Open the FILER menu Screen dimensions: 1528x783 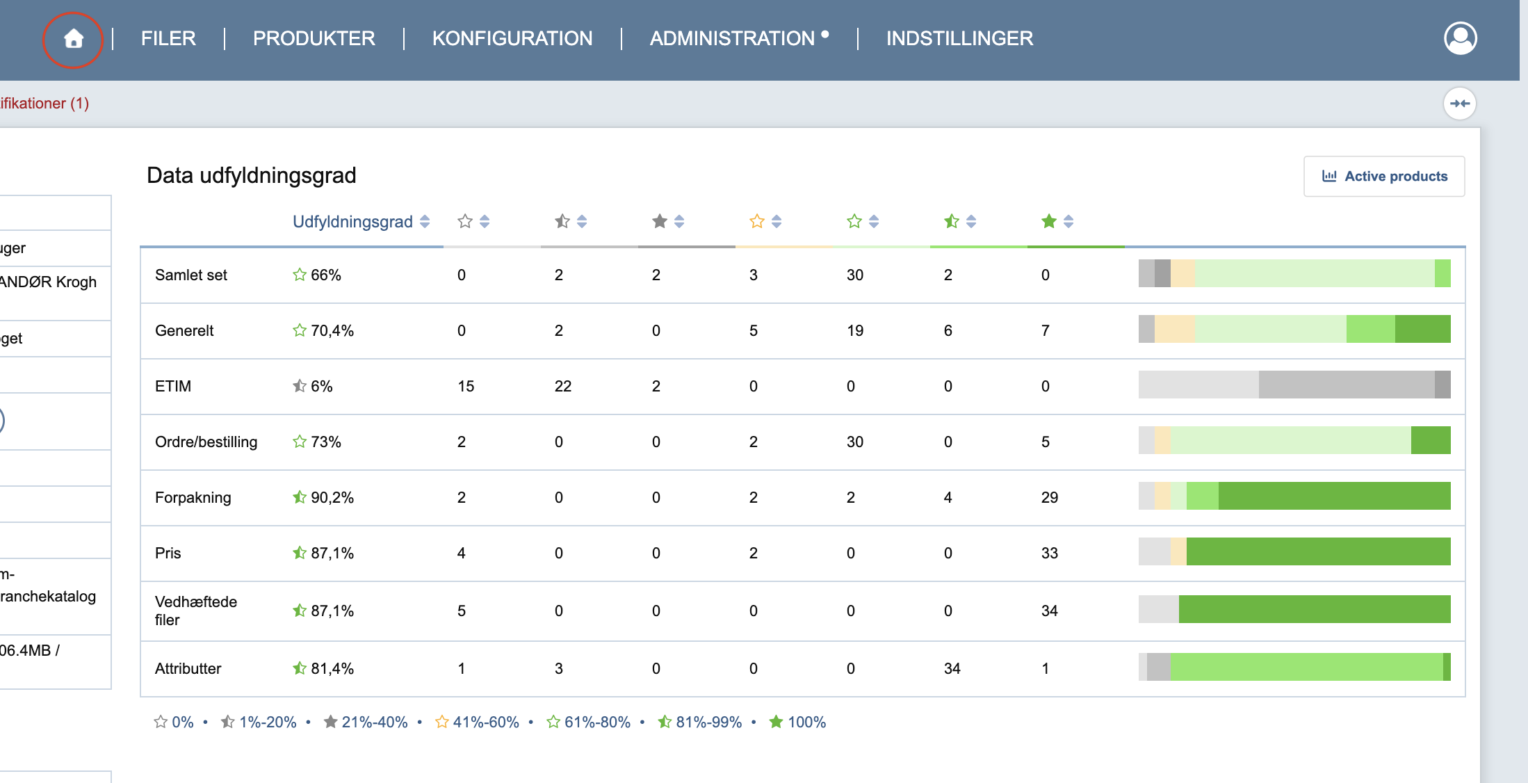click(x=168, y=38)
